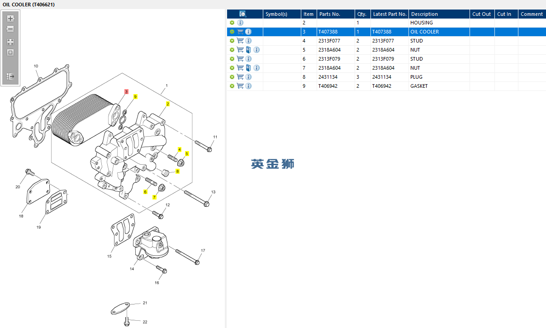The height and width of the screenshot is (328, 546).
Task: Select callout 3 on the diagram
Action: click(x=126, y=92)
